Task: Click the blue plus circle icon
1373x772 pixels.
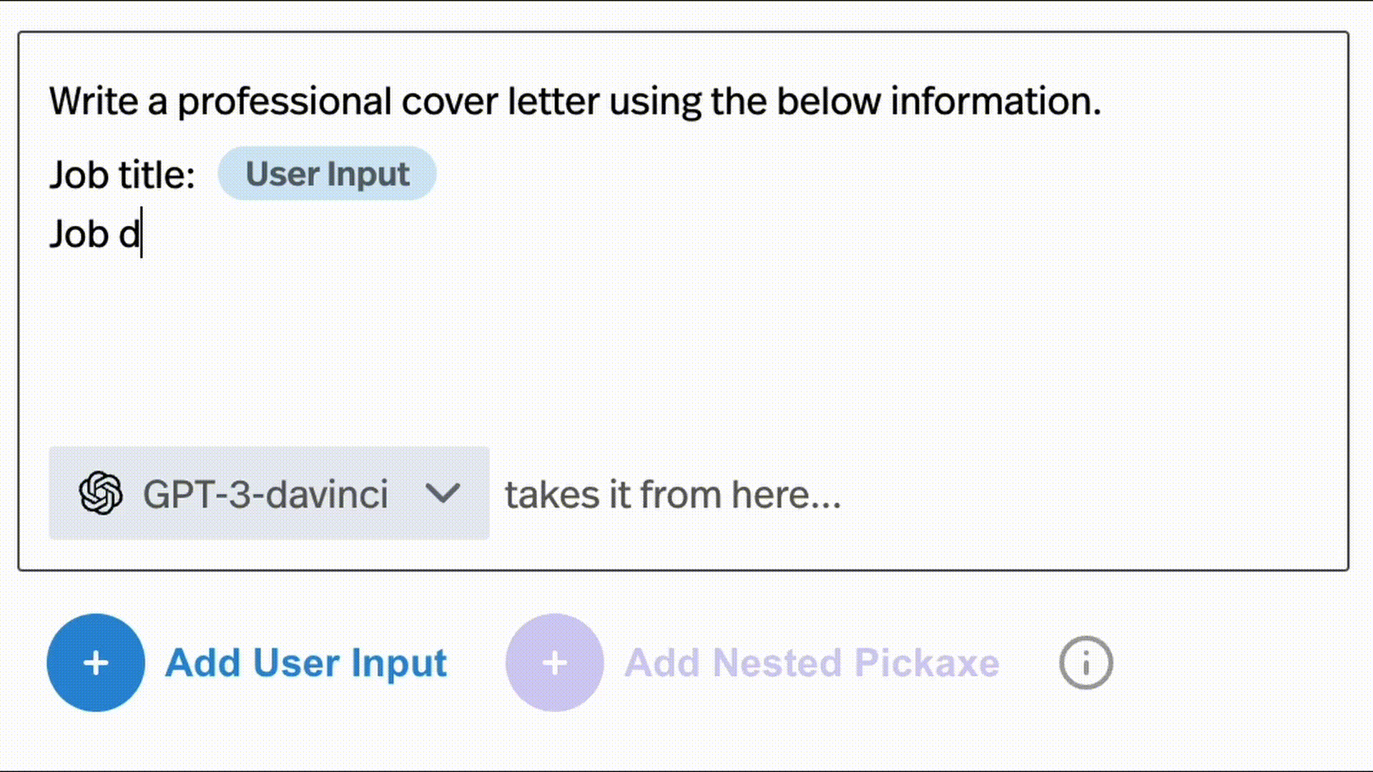Action: 96,663
